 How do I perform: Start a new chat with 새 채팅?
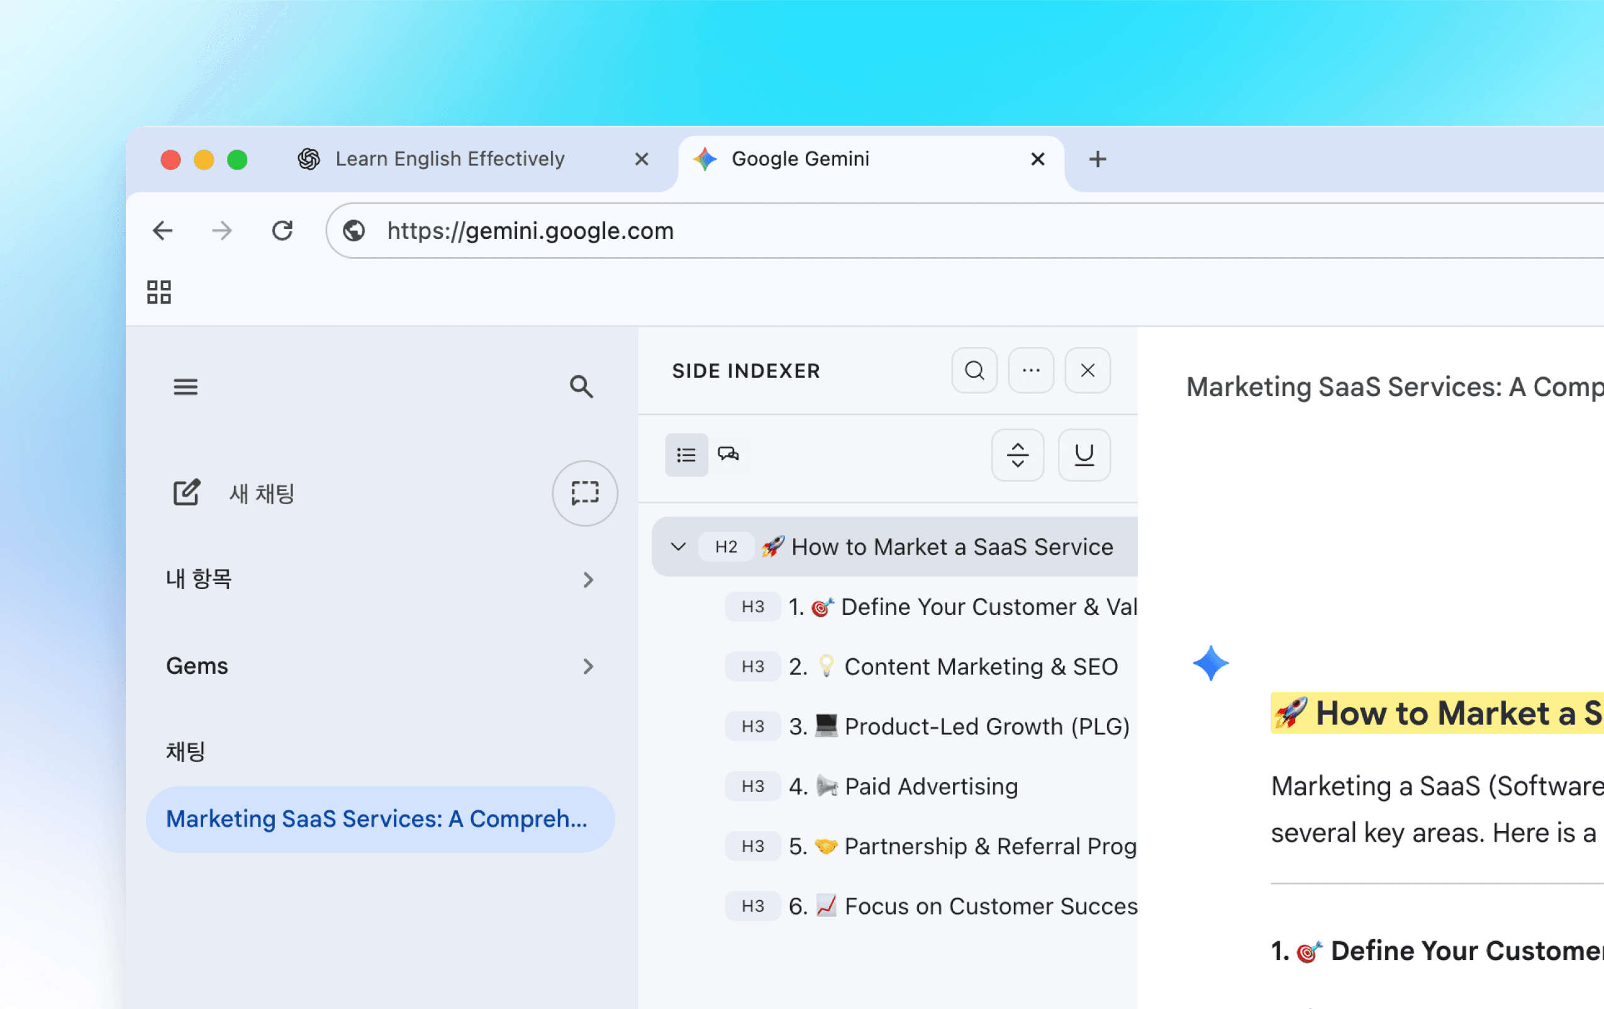(261, 493)
